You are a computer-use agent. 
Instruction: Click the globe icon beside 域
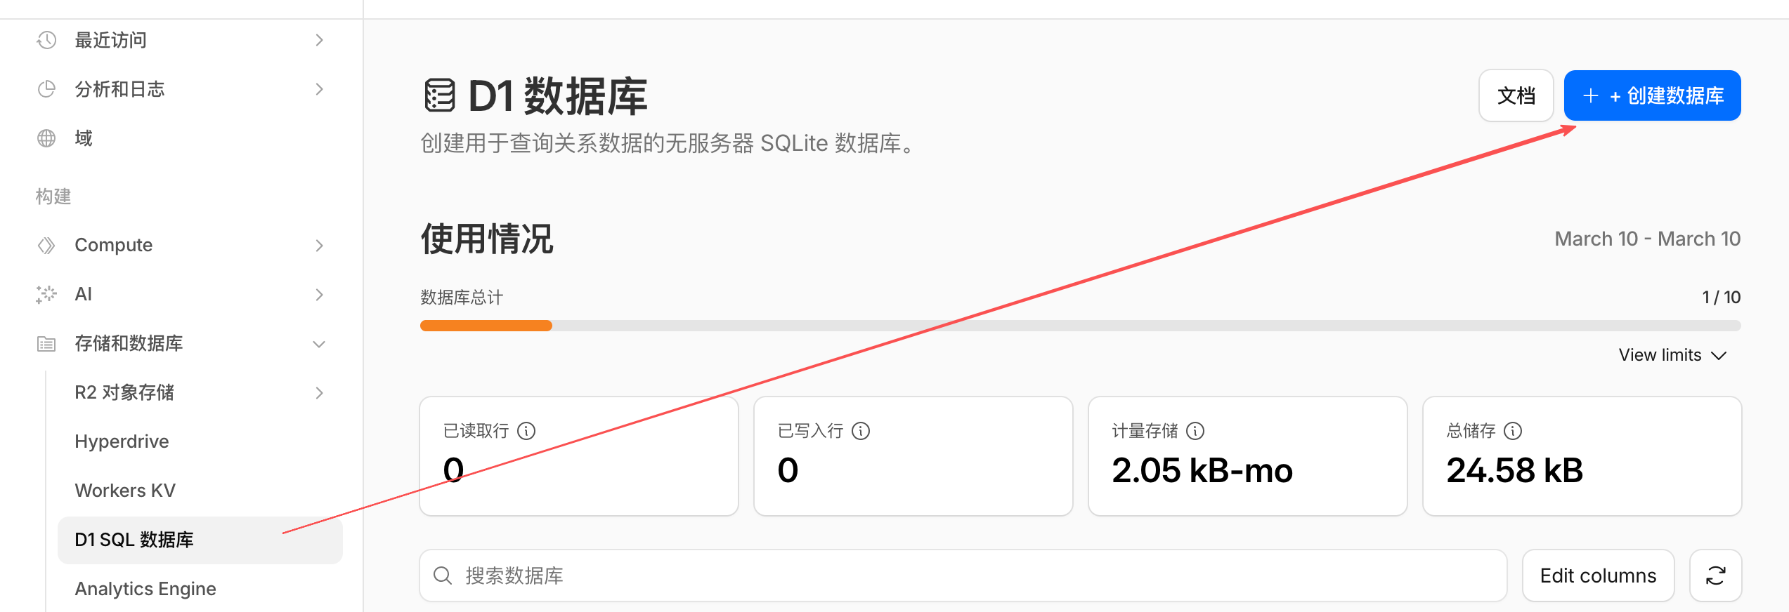pos(46,138)
